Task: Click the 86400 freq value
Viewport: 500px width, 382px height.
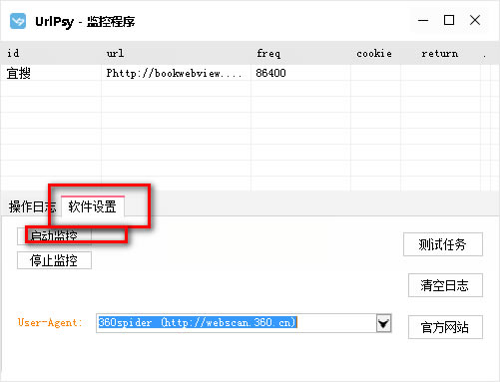Action: 270,73
